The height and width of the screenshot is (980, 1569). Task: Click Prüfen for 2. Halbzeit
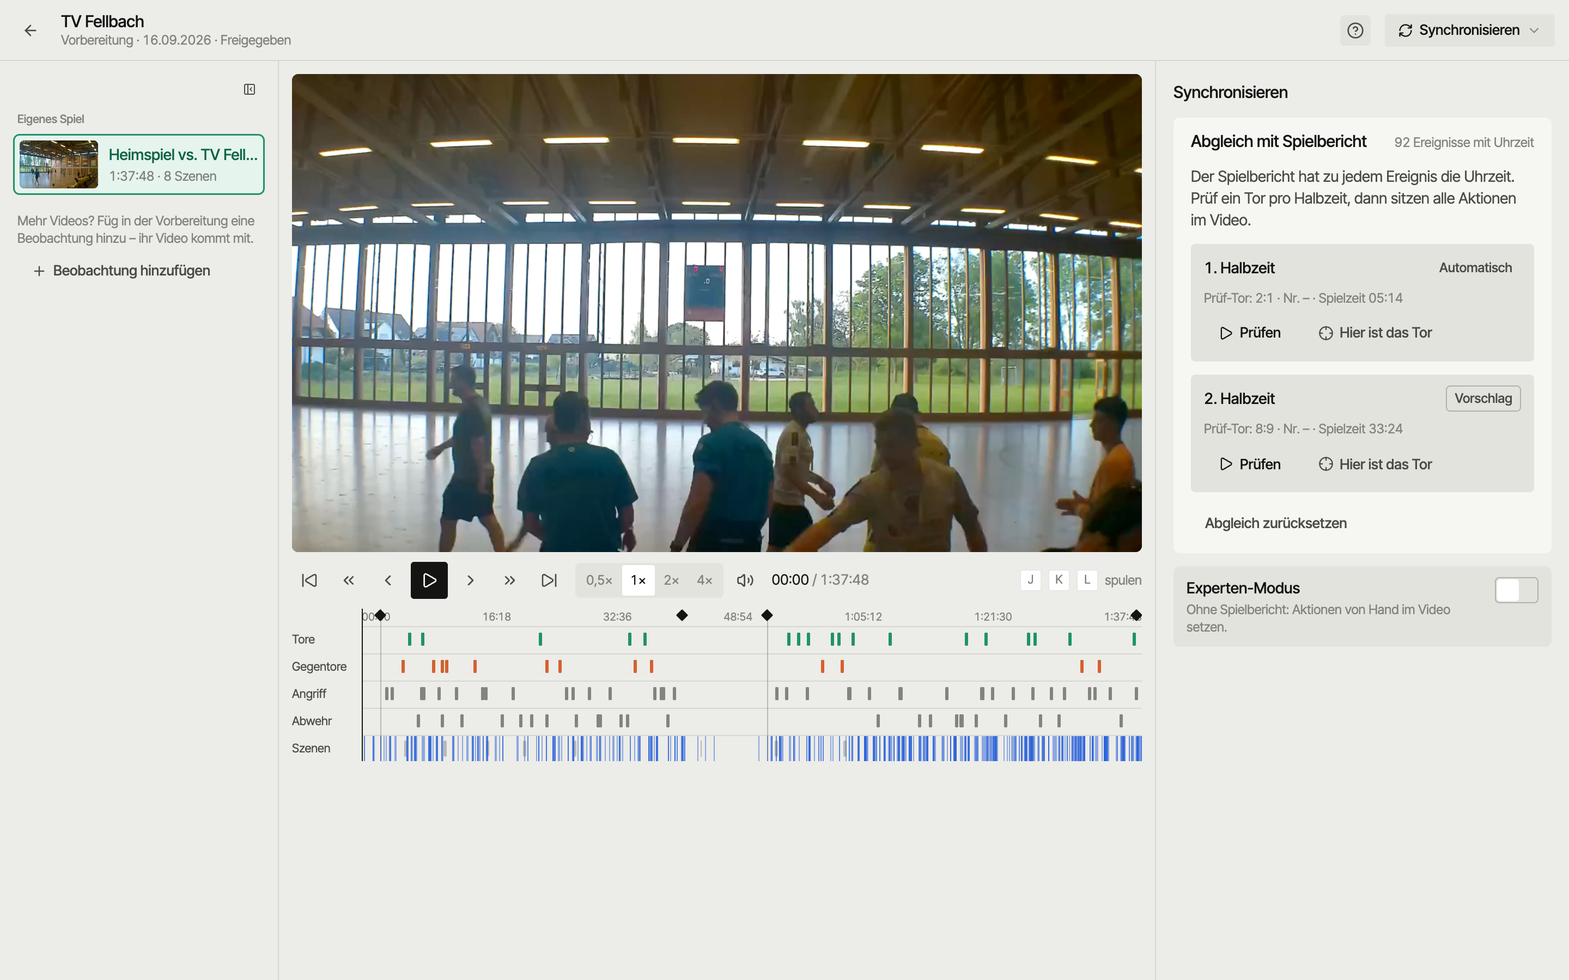click(x=1250, y=464)
